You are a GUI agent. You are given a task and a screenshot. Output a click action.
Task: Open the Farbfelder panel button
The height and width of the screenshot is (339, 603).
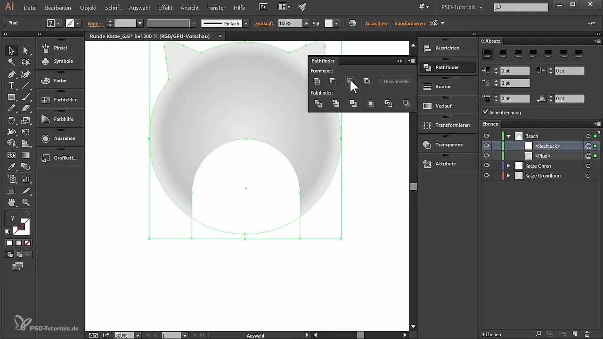click(60, 100)
